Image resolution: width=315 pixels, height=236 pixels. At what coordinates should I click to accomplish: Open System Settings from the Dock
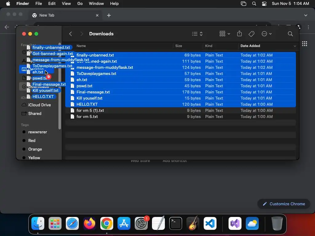(x=141, y=223)
